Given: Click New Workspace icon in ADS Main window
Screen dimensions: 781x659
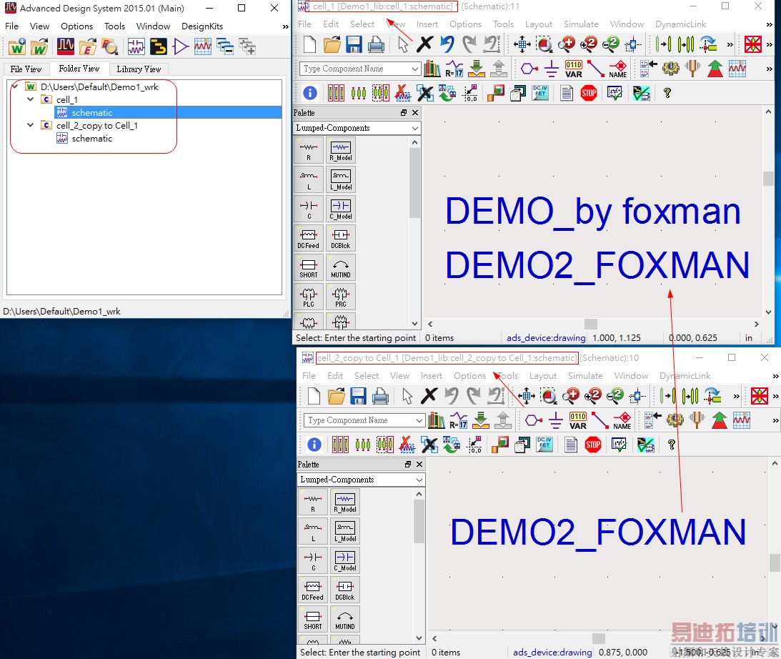Looking at the screenshot, I should coord(17,47).
